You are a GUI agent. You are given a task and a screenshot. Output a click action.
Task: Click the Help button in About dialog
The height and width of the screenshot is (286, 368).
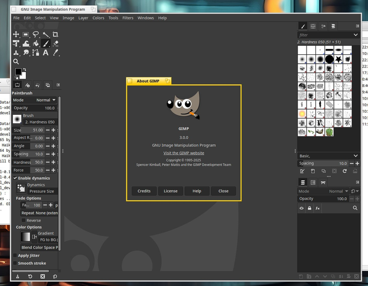[197, 191]
